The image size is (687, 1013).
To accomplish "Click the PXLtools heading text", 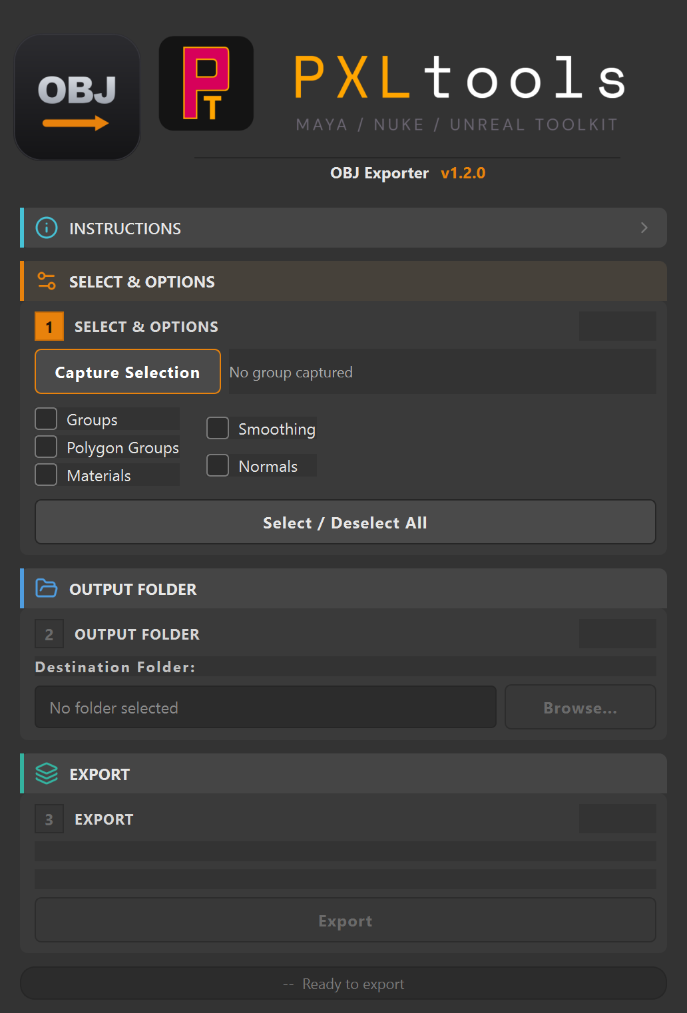I will [x=460, y=77].
